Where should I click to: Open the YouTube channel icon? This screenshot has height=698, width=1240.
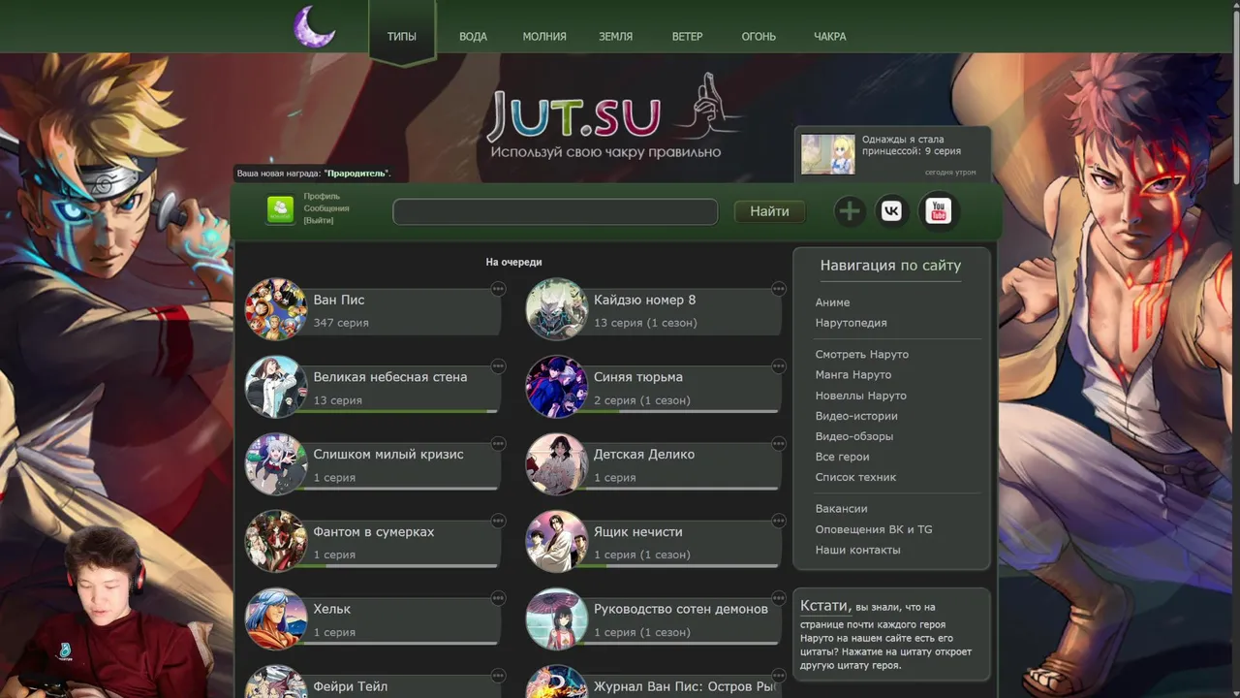pyautogui.click(x=938, y=210)
